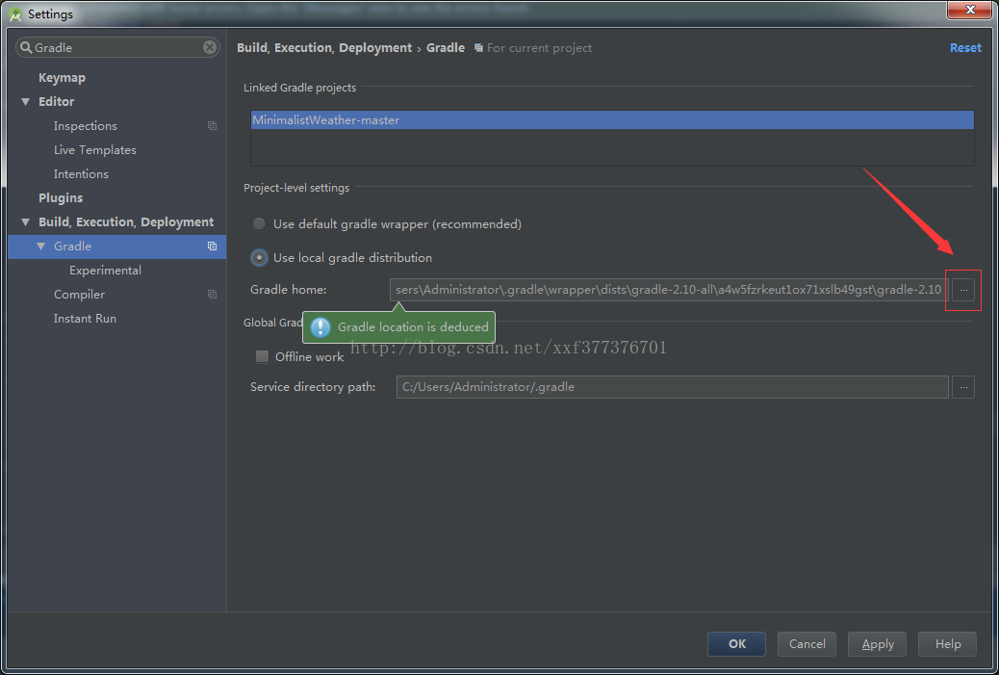Click 'Build, Execution, Deployment' breadcrumb

(324, 48)
